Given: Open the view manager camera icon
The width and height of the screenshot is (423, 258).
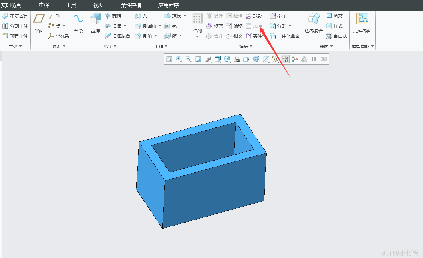Looking at the screenshot, I should (237, 59).
